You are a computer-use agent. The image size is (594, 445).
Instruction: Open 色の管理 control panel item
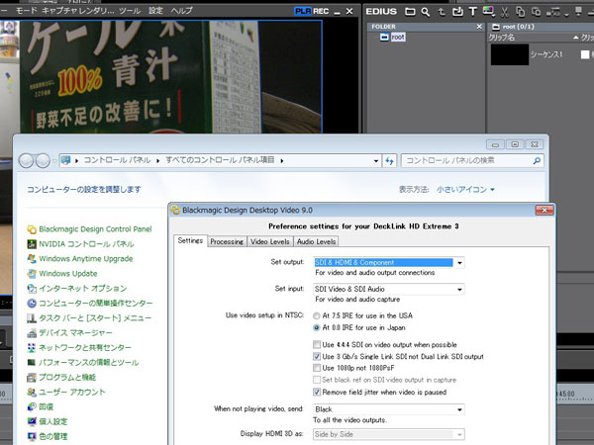pos(48,436)
